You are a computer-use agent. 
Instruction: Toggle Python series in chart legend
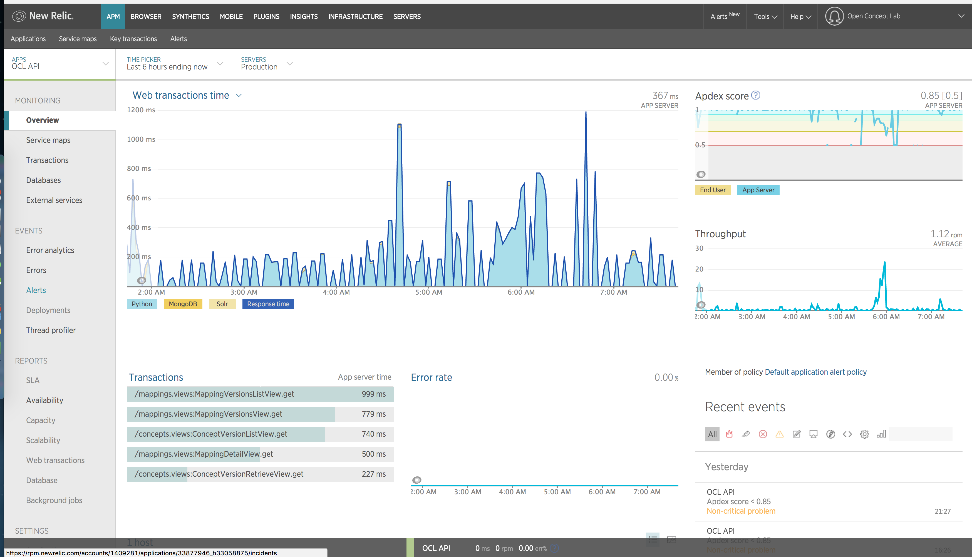tap(142, 304)
